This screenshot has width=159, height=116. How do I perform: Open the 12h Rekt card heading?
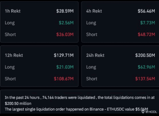tap(14, 55)
